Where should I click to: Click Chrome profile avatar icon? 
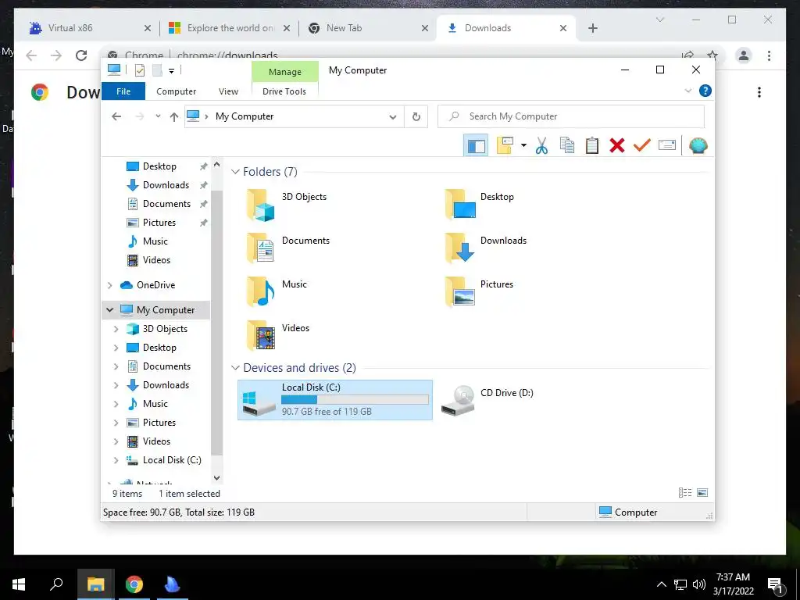pos(744,55)
